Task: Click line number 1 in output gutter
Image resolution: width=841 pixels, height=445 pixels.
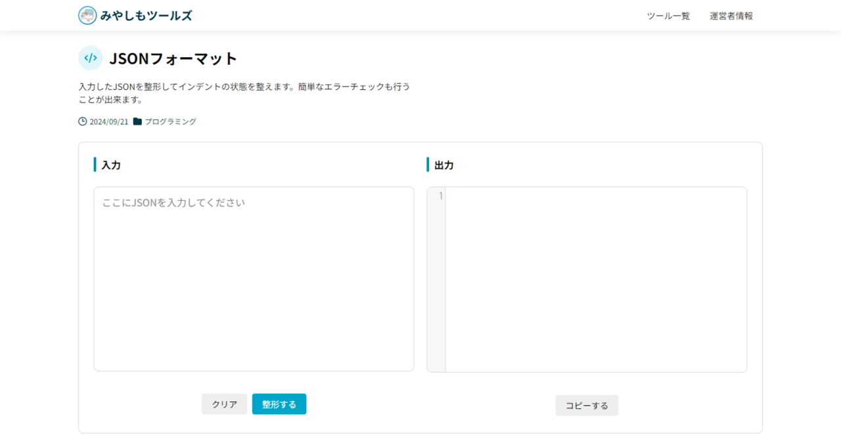Action: 441,196
